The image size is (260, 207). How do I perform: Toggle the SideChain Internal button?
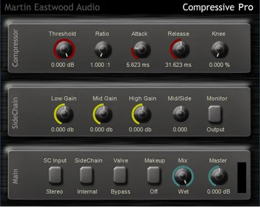tap(86, 175)
